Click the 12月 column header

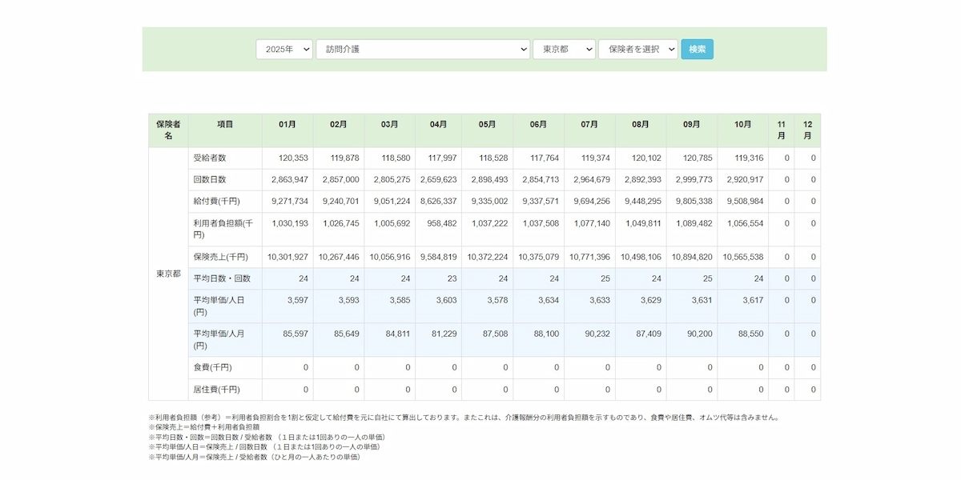(x=807, y=130)
